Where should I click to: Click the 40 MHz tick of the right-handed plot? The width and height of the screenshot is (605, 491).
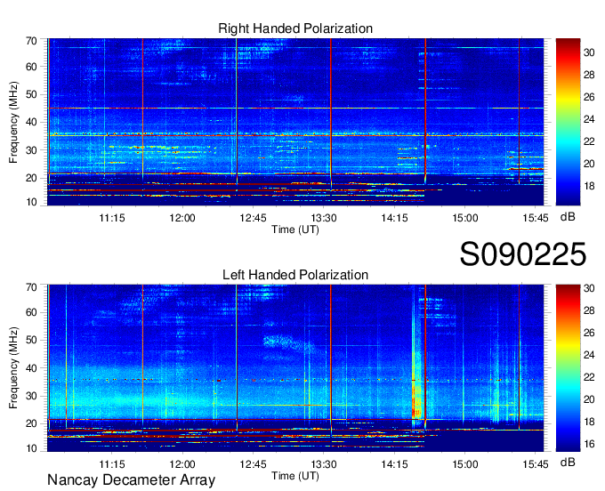point(31,122)
